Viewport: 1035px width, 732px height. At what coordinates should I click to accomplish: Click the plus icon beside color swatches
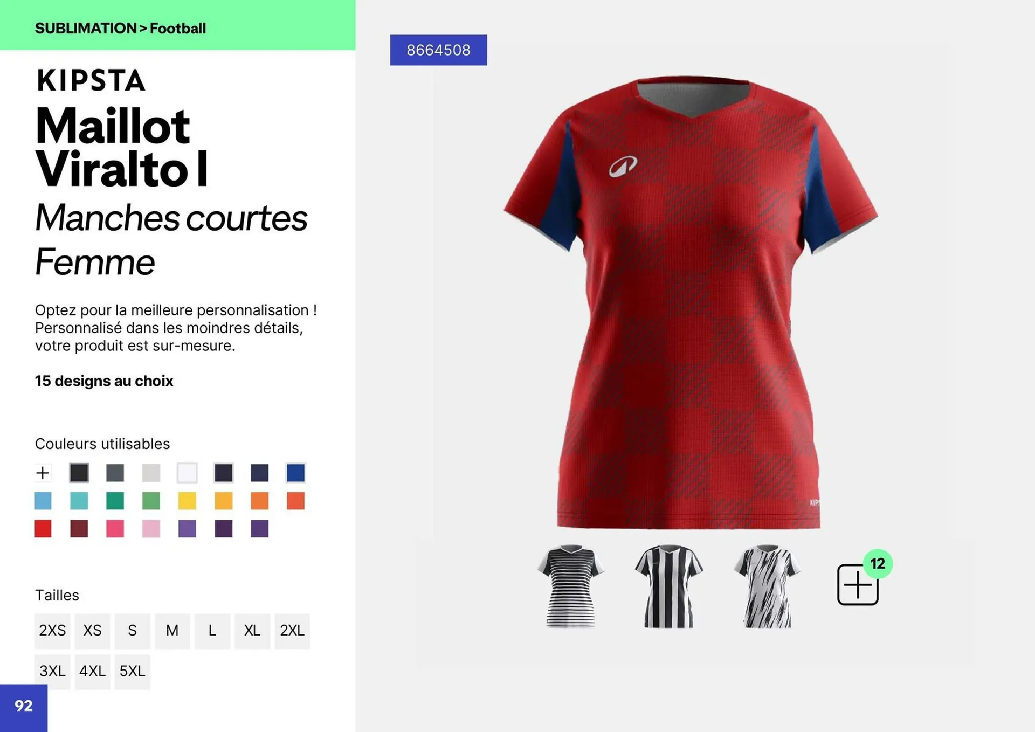click(x=43, y=473)
